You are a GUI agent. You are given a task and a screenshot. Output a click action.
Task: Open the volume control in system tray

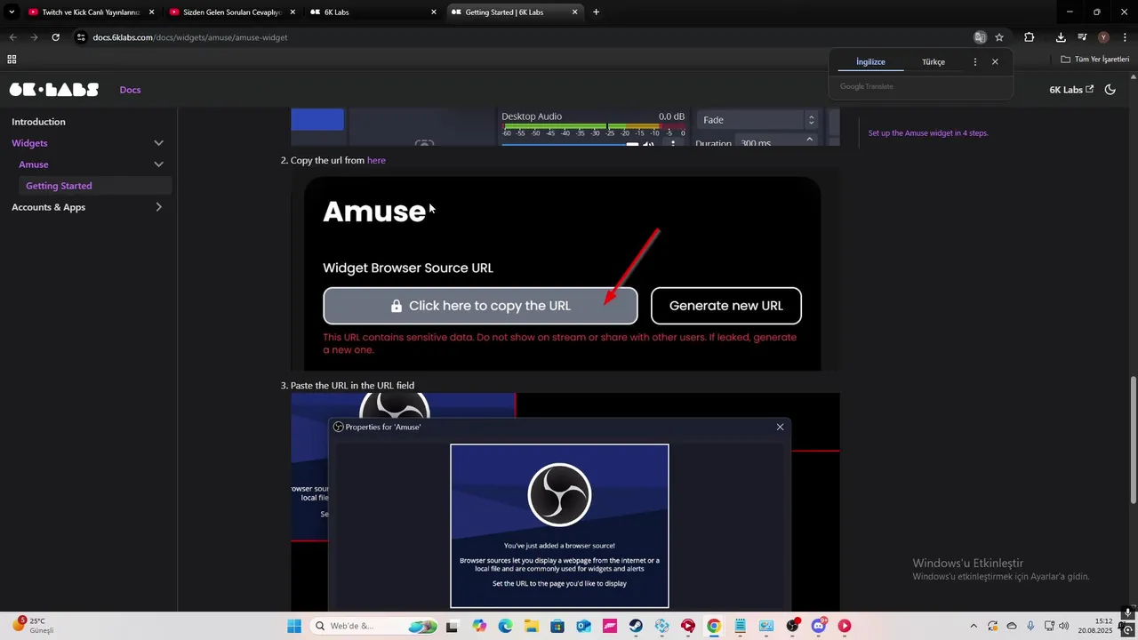pos(1064,626)
